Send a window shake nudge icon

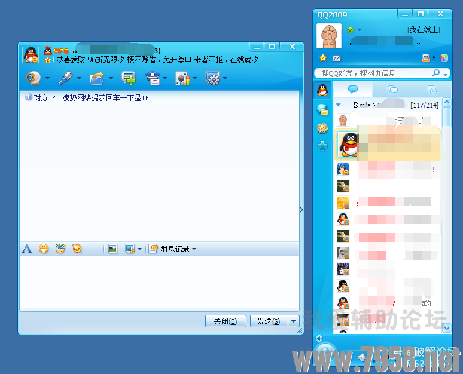point(77,249)
